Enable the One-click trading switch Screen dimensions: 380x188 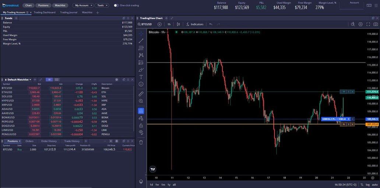pyautogui.click(x=116, y=6)
